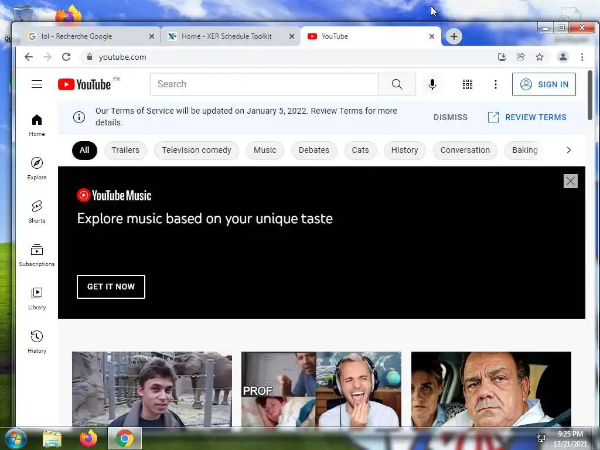Go back in Chrome

29,57
